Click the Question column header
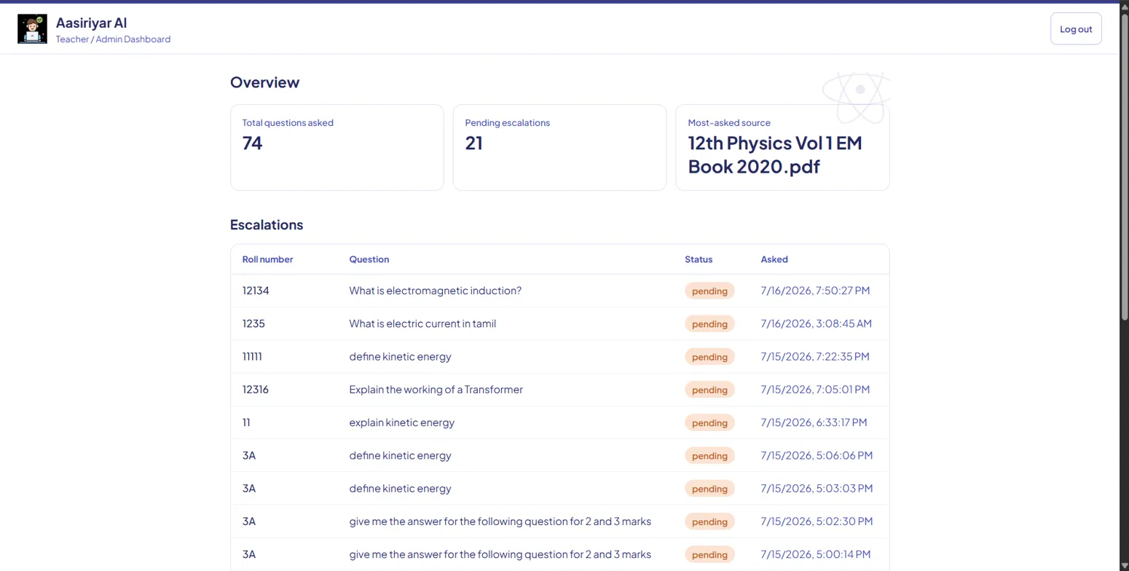Viewport: 1129px width, 571px height. click(x=369, y=259)
